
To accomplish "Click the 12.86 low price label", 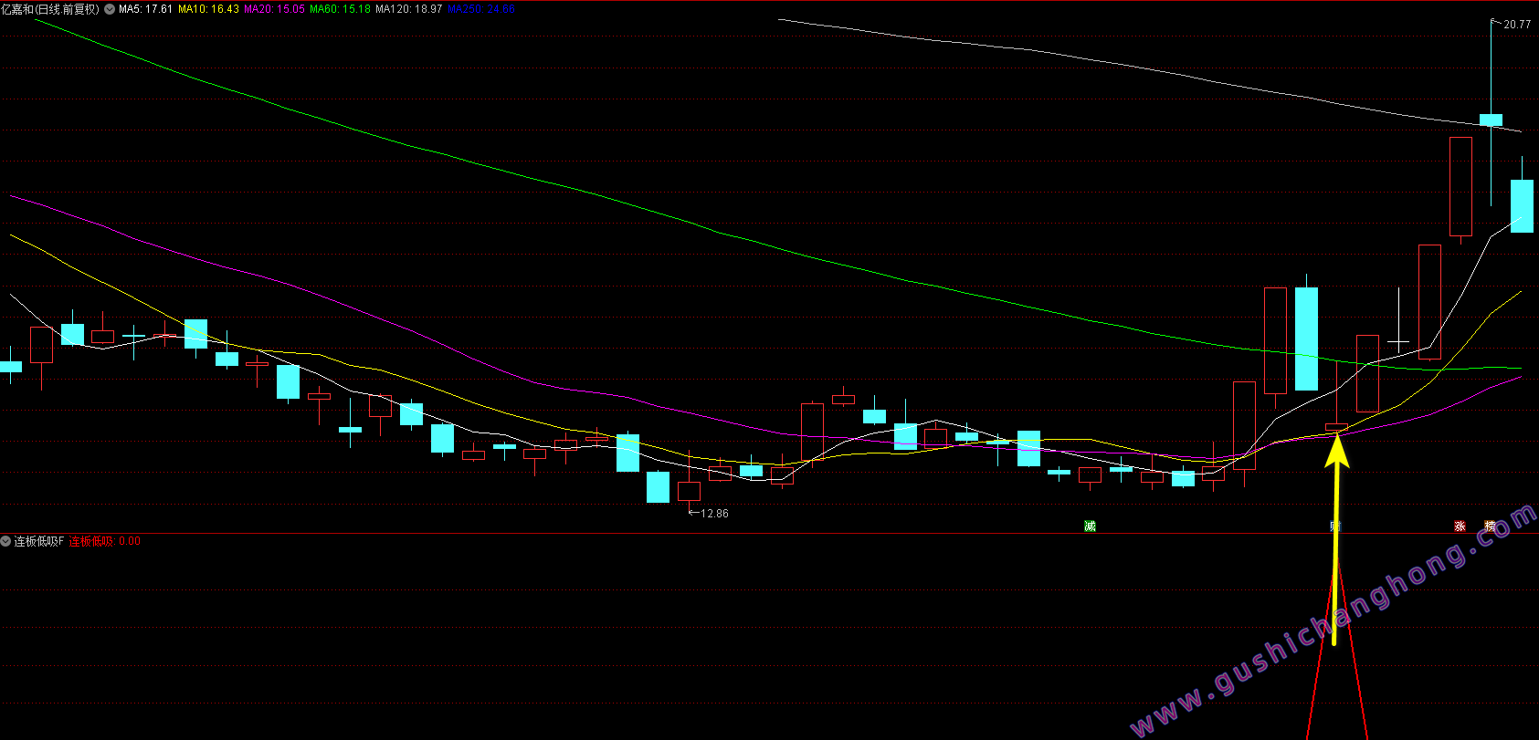I will click(x=714, y=514).
